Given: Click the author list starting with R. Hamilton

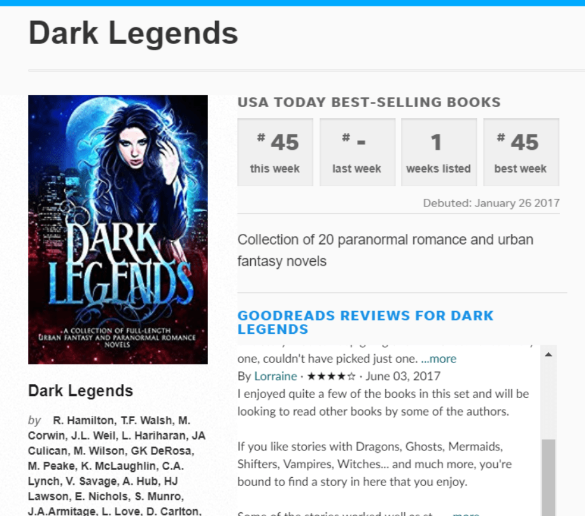Looking at the screenshot, I should click(x=116, y=467).
